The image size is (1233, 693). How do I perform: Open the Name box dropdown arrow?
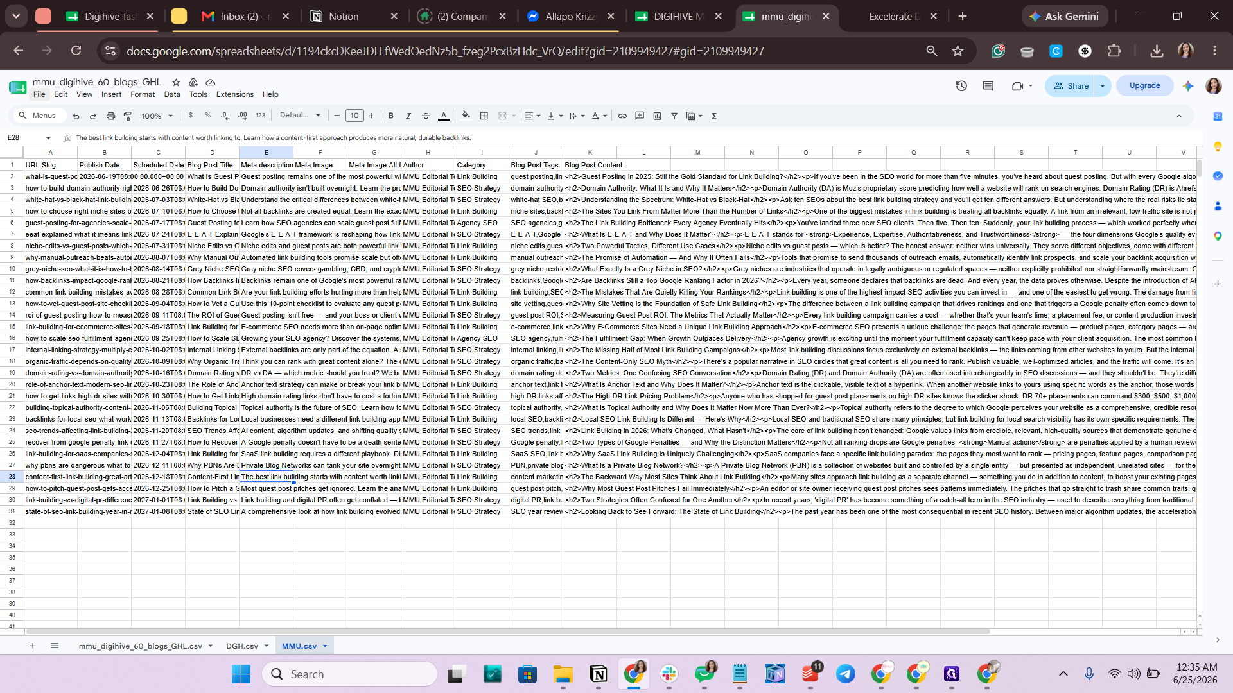(48, 138)
